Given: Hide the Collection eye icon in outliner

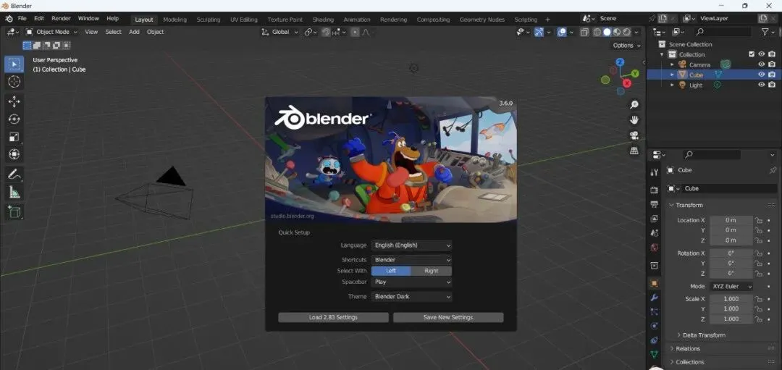Looking at the screenshot, I should tap(761, 54).
